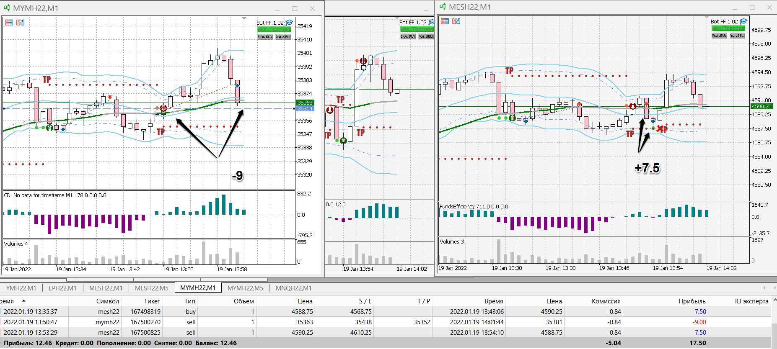
Task: Toggle green trading button in MESH22,M1 chart
Action: pyautogui.click(x=728, y=28)
